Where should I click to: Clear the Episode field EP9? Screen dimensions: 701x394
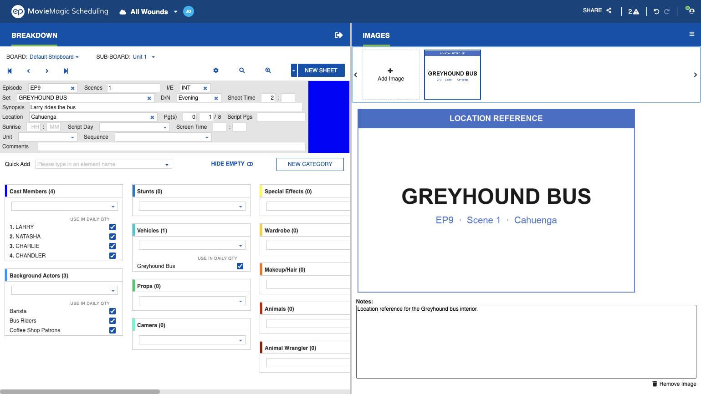72,88
